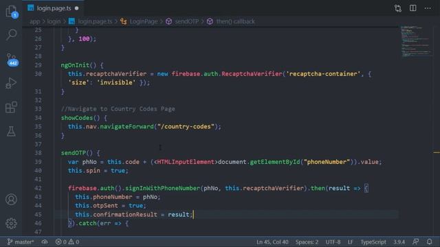Open the Problems errors and warnings indicator
This screenshot has height=247, width=440.
(x=67, y=242)
